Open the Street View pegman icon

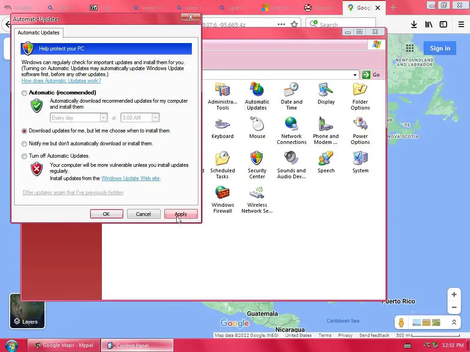(401, 322)
